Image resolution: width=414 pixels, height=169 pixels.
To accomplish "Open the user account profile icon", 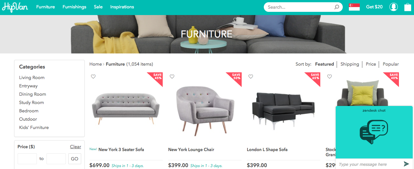I will click(x=393, y=7).
